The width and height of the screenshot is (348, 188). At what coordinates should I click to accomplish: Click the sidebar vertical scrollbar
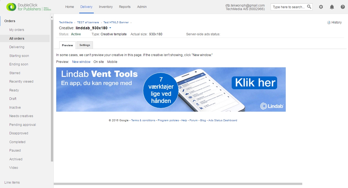point(52,91)
